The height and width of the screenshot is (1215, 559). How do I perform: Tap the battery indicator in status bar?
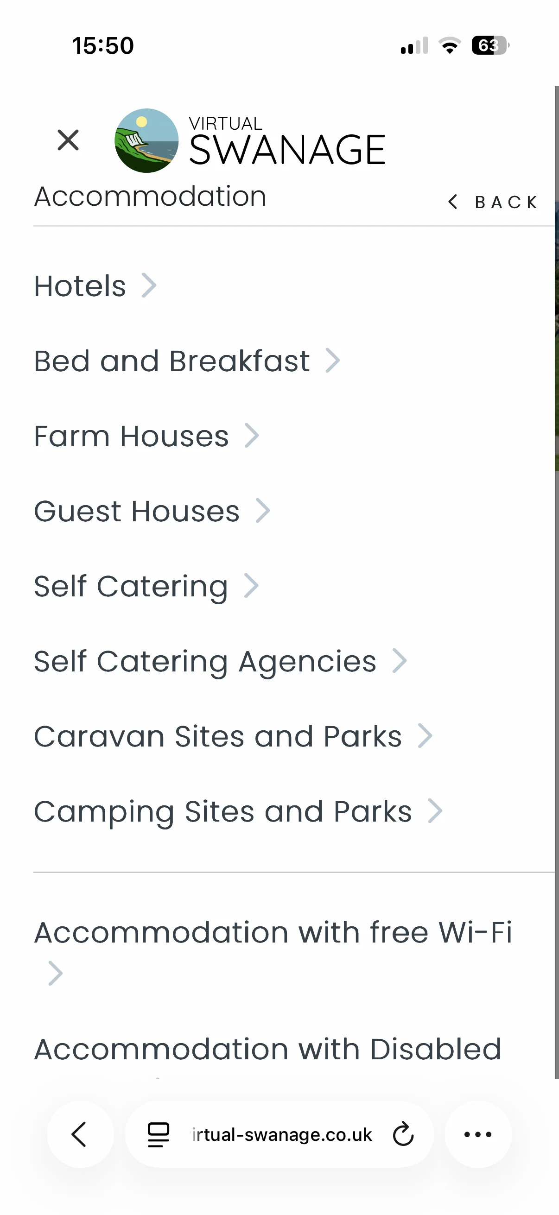pyautogui.click(x=489, y=46)
